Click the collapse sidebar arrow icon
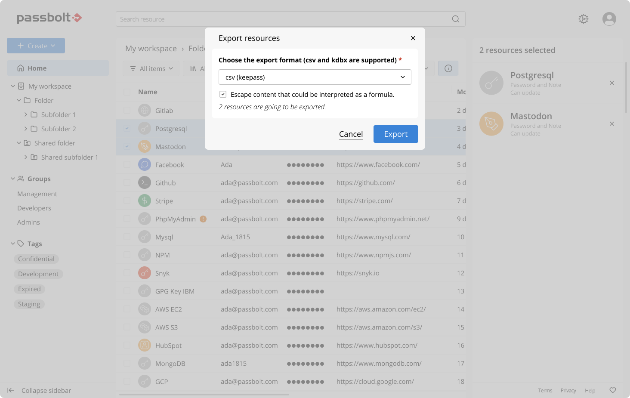Screen dimensions: 630x398 pos(11,390)
